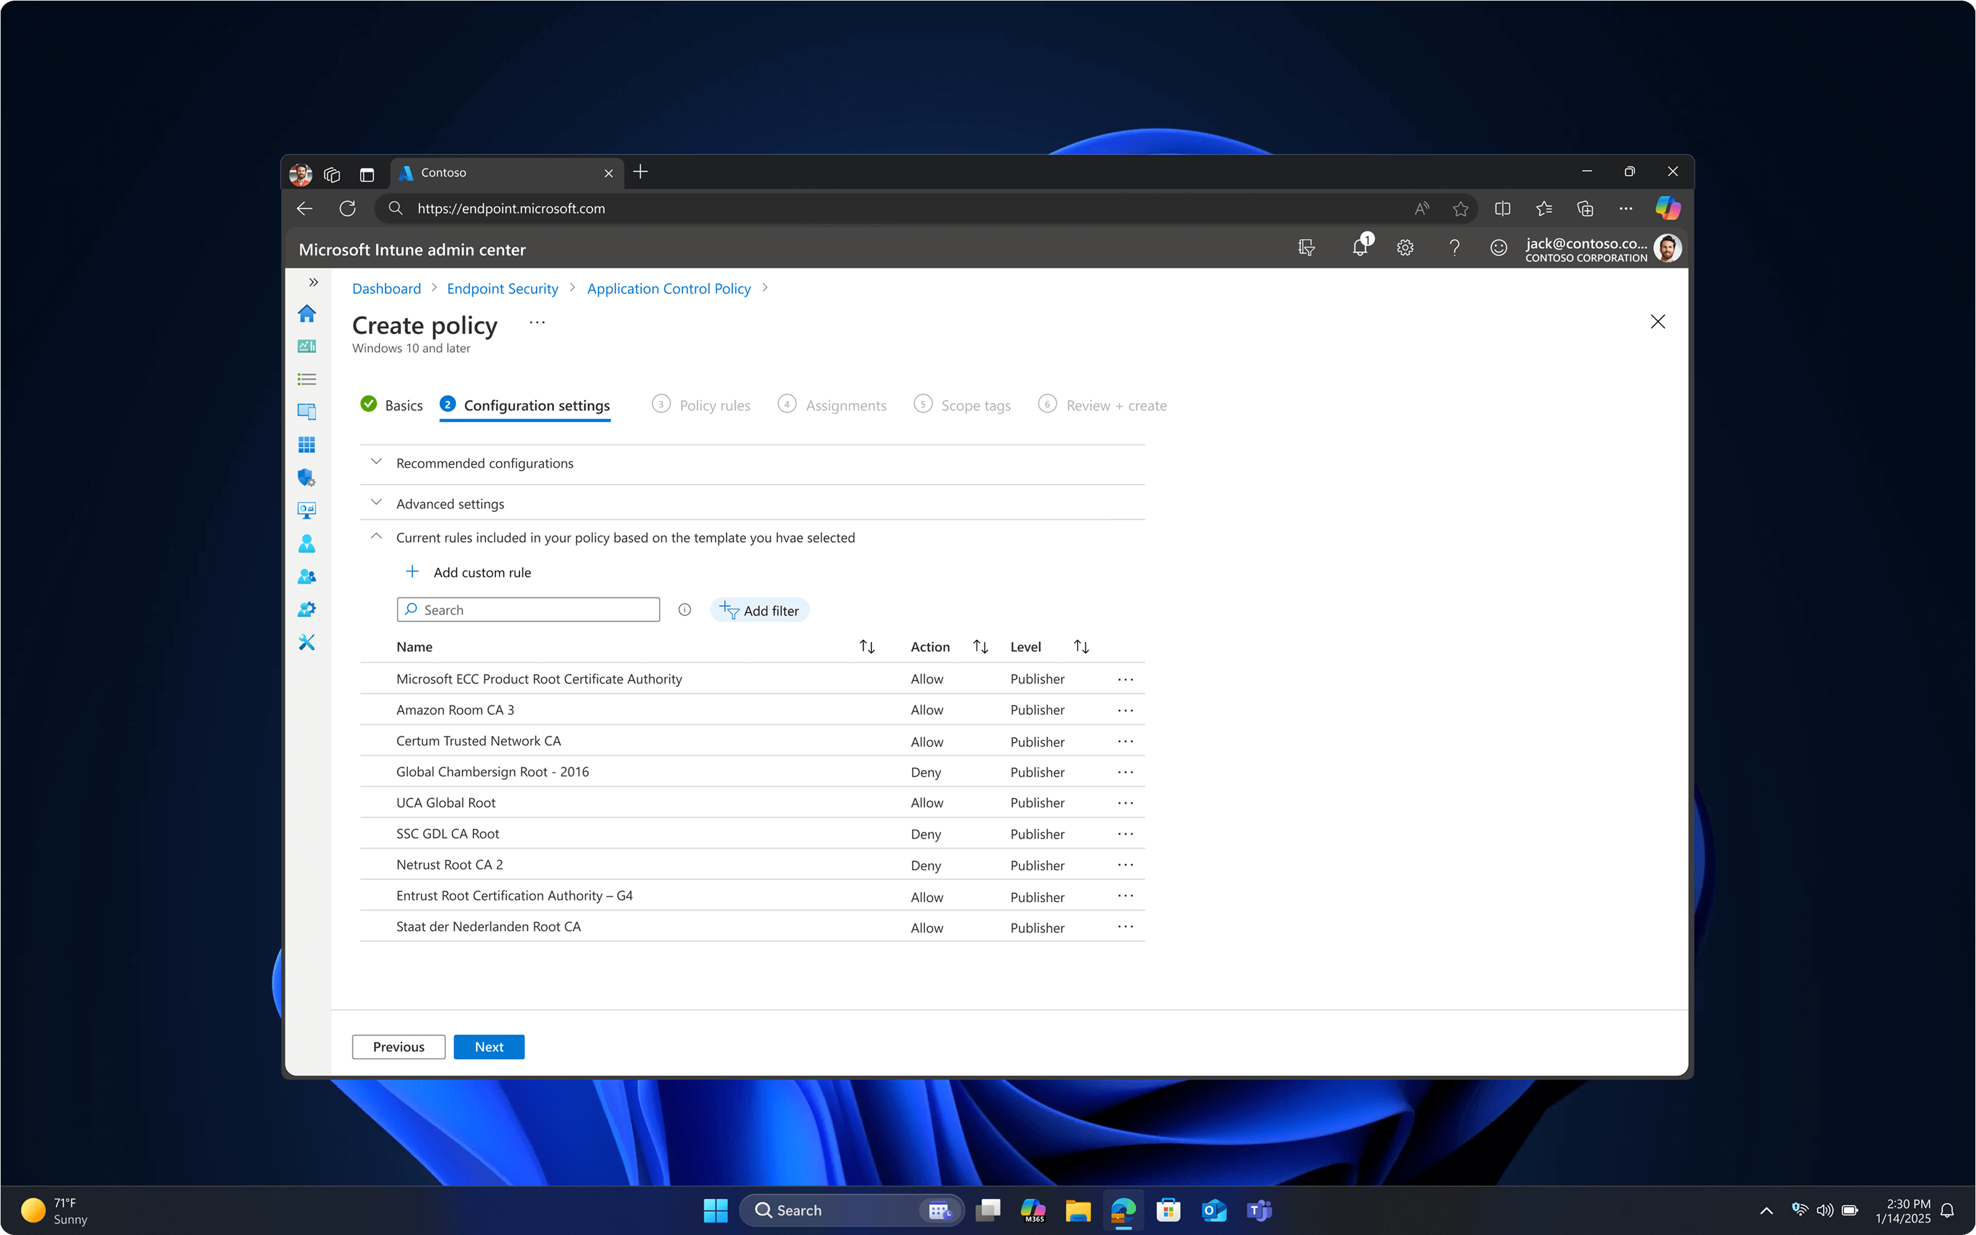Open Endpoint security from the sidebar
Image resolution: width=1976 pixels, height=1235 pixels.
(x=308, y=478)
